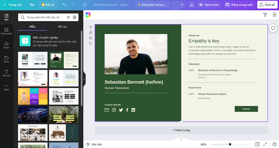Screen dimensions: 279x148
Task: Clear the search field with X
Action: 68,17
